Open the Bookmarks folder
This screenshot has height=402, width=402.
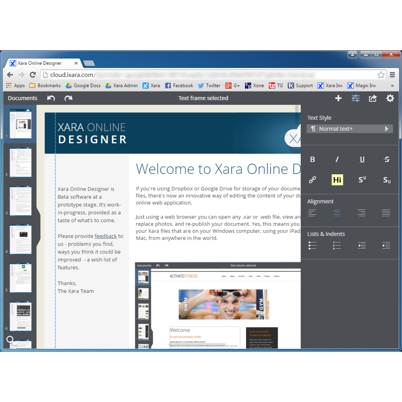pyautogui.click(x=45, y=85)
